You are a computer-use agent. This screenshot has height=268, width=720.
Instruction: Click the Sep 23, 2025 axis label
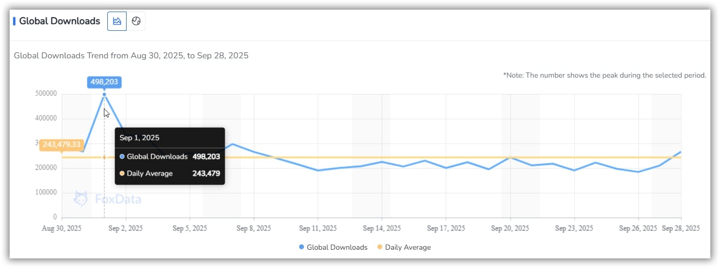(x=574, y=228)
